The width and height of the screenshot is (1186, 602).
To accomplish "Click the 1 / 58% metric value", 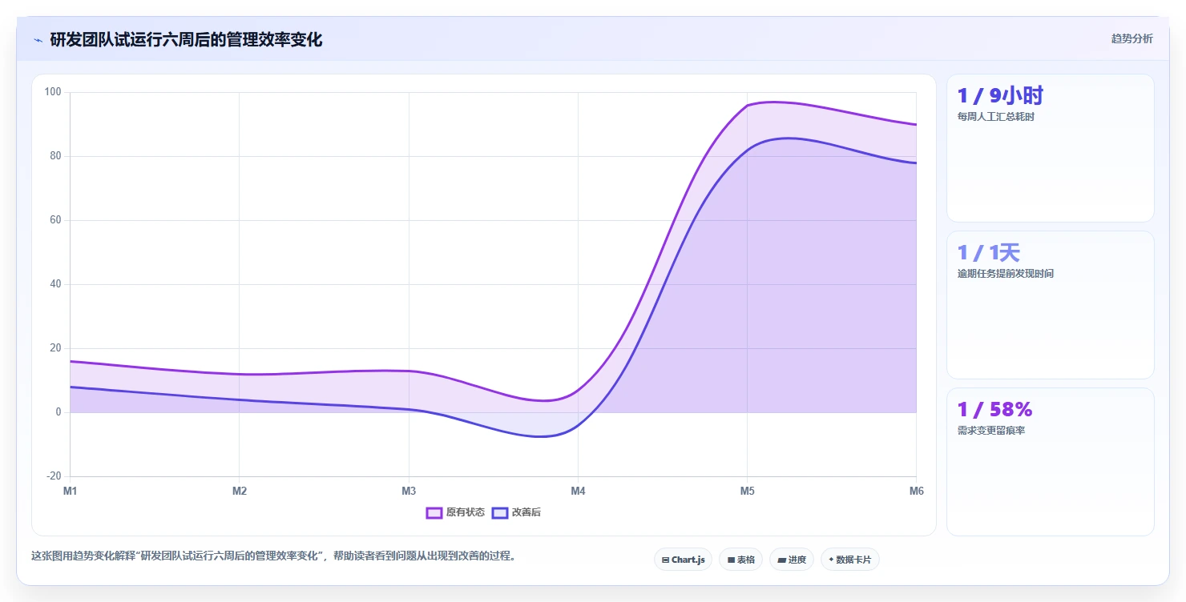I will click(994, 410).
